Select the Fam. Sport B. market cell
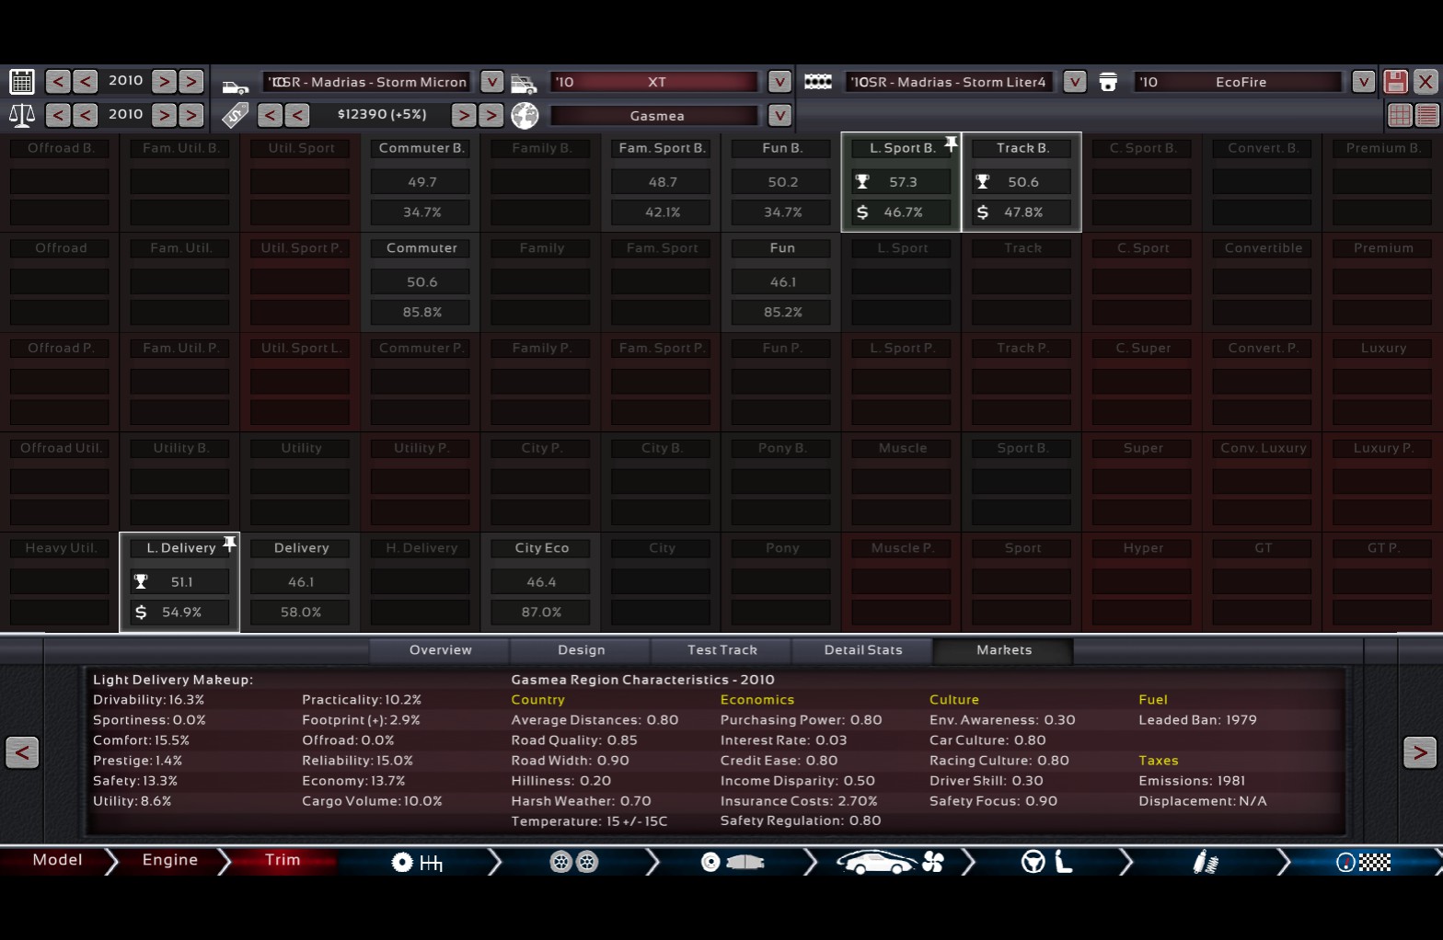This screenshot has height=940, width=1443. tap(662, 182)
